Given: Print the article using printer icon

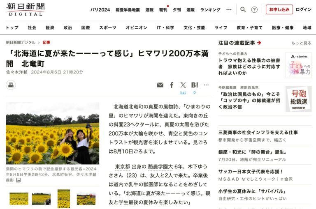Looking at the screenshot, I should point(11,85).
